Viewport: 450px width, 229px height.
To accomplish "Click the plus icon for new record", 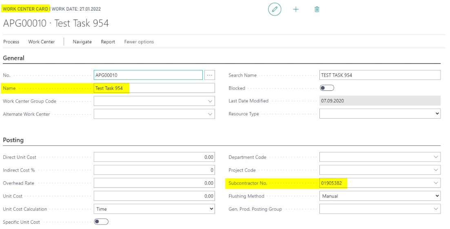I will point(296,9).
